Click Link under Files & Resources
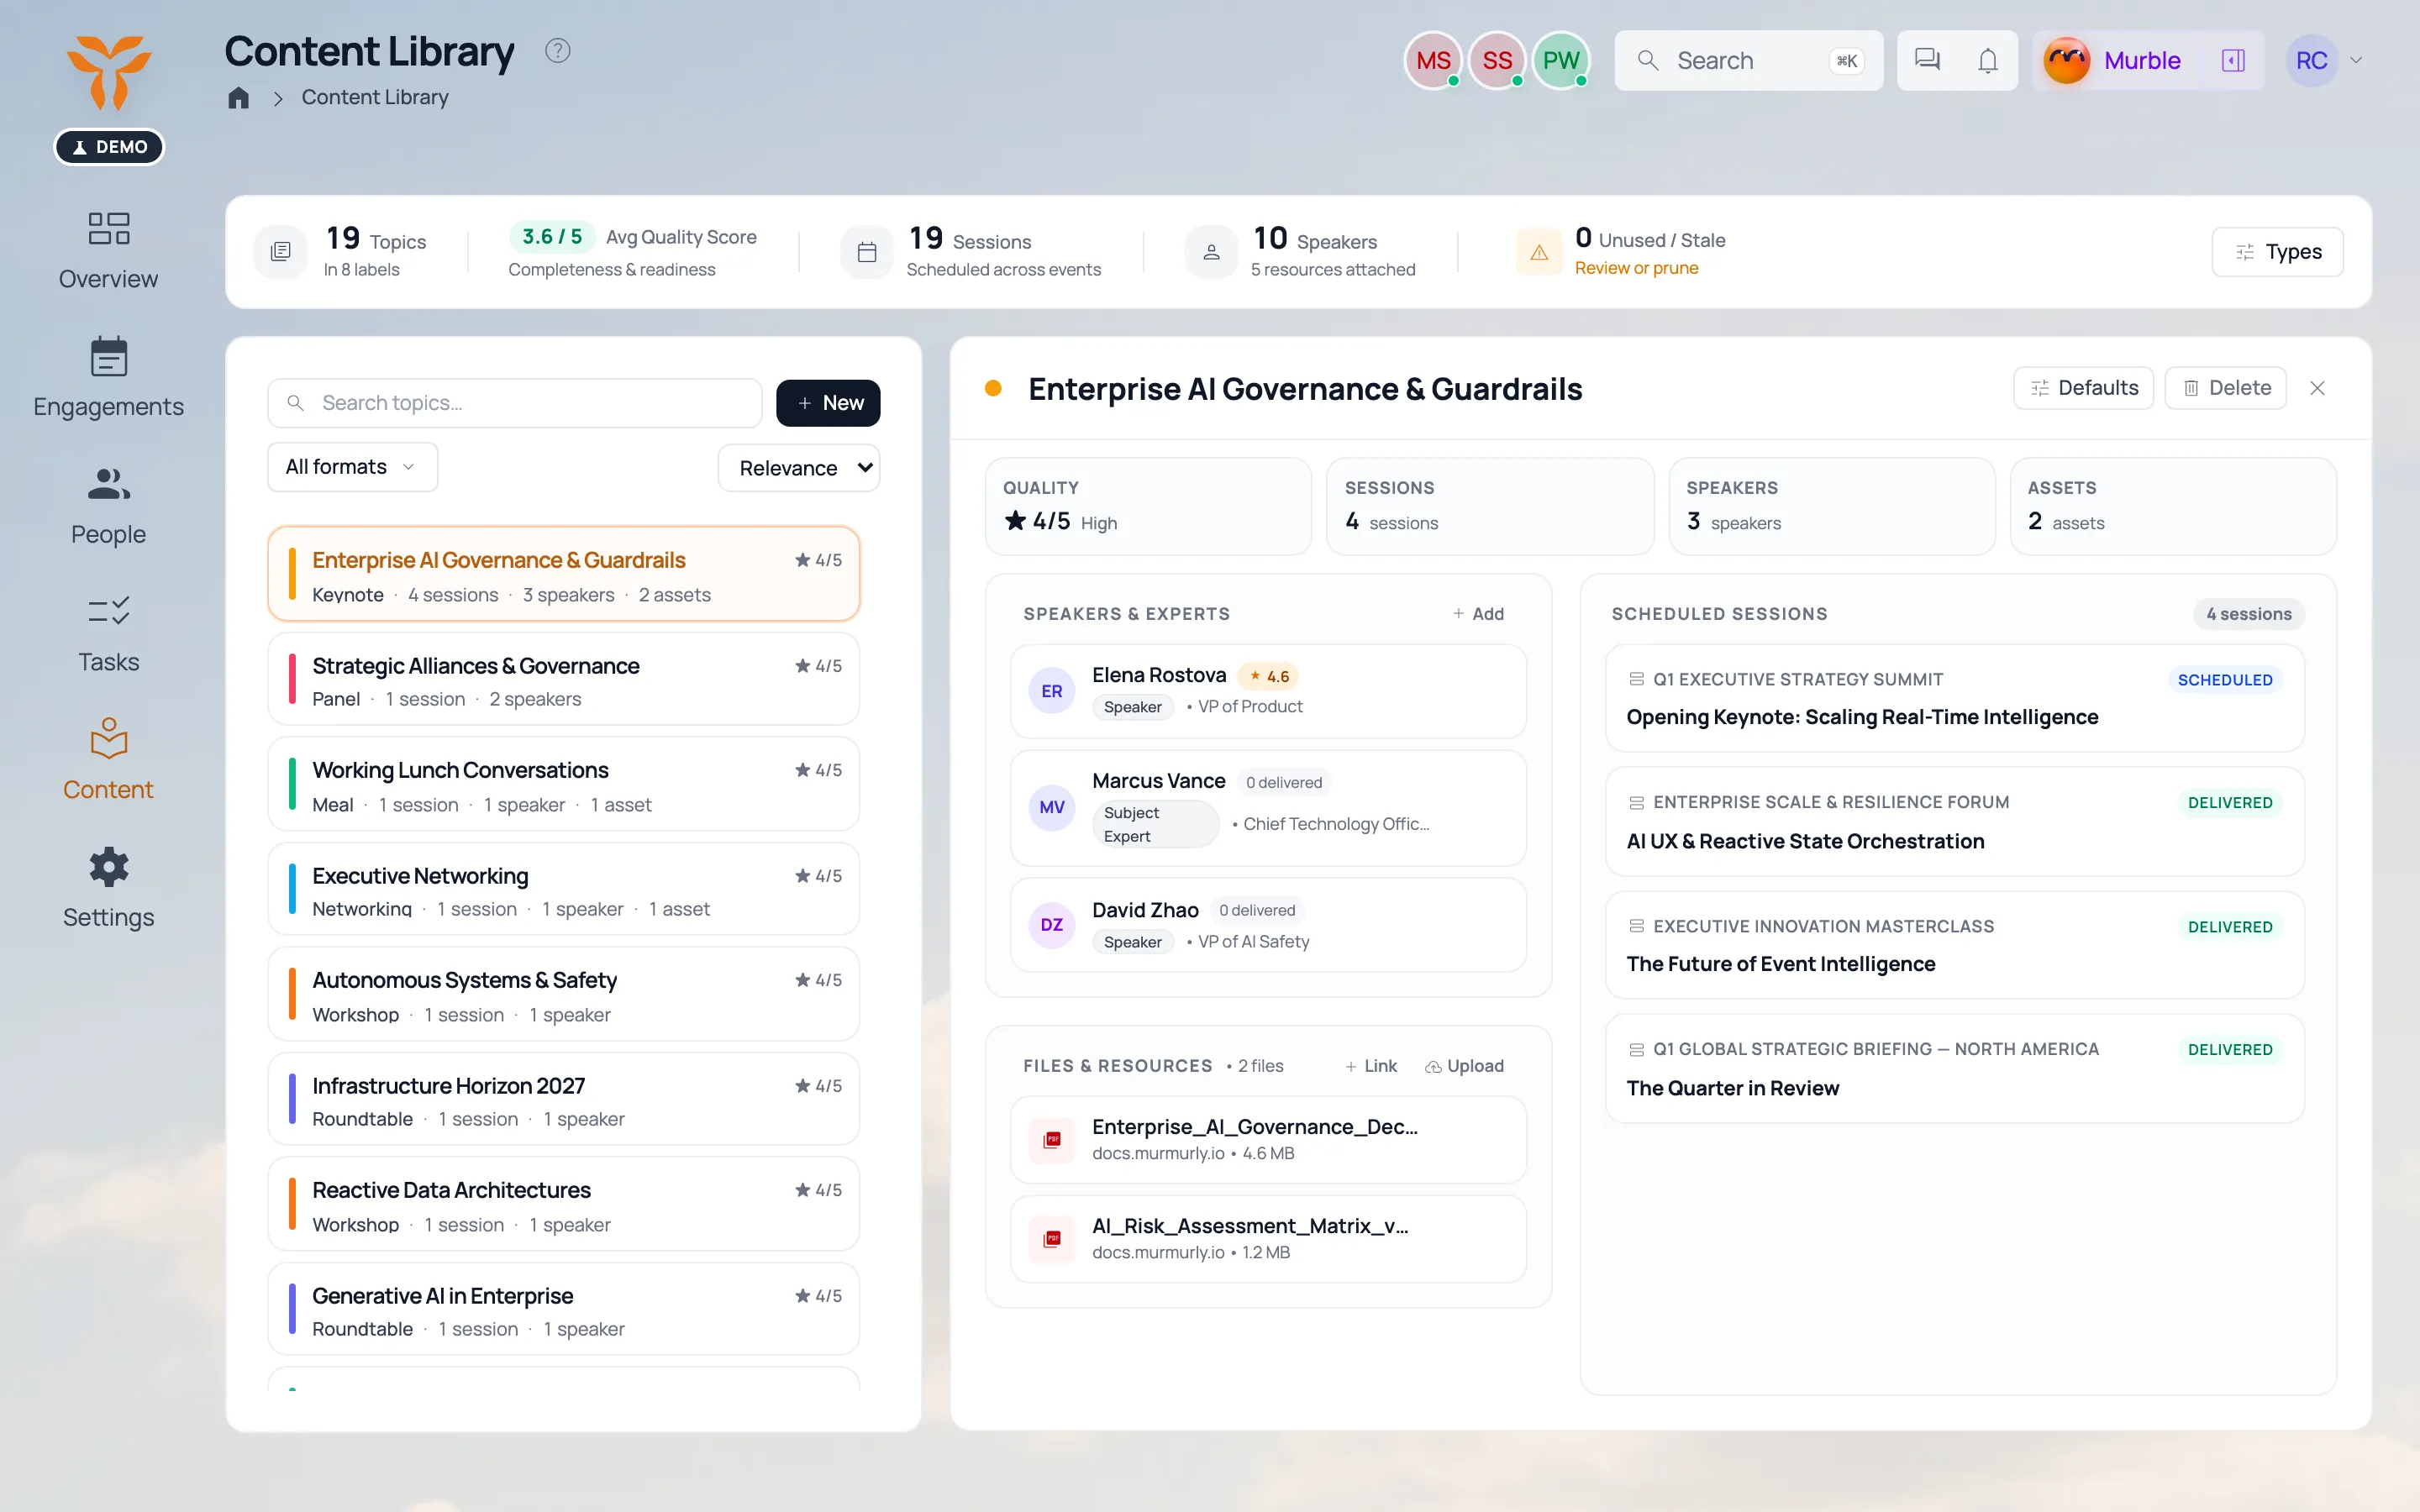2420x1512 pixels. (1371, 1066)
